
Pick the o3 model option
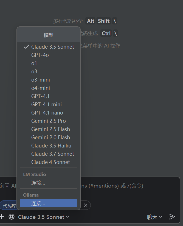34,72
